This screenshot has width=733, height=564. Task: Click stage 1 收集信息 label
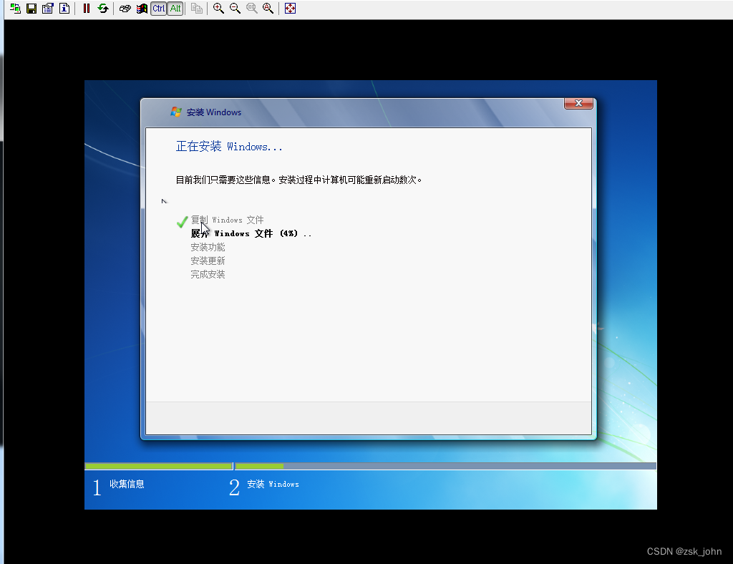pos(127,484)
